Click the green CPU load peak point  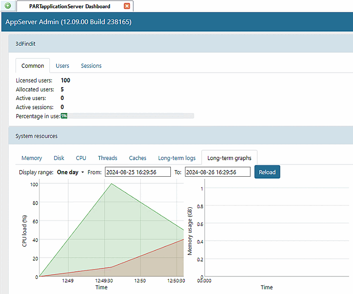click(x=112, y=184)
